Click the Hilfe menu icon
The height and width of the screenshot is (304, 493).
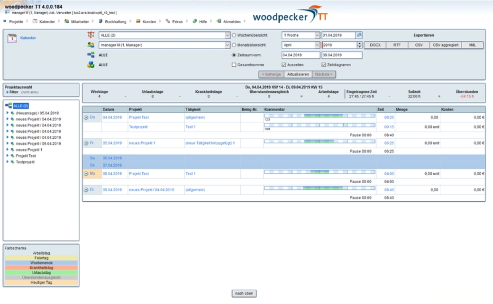(x=195, y=21)
